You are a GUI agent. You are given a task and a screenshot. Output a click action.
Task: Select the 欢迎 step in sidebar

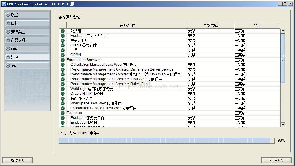pyautogui.click(x=27, y=15)
